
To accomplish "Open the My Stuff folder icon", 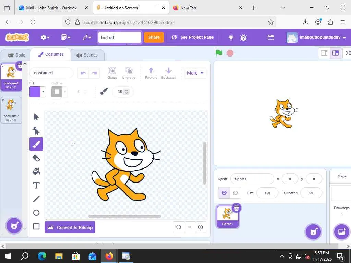I will [271, 37].
